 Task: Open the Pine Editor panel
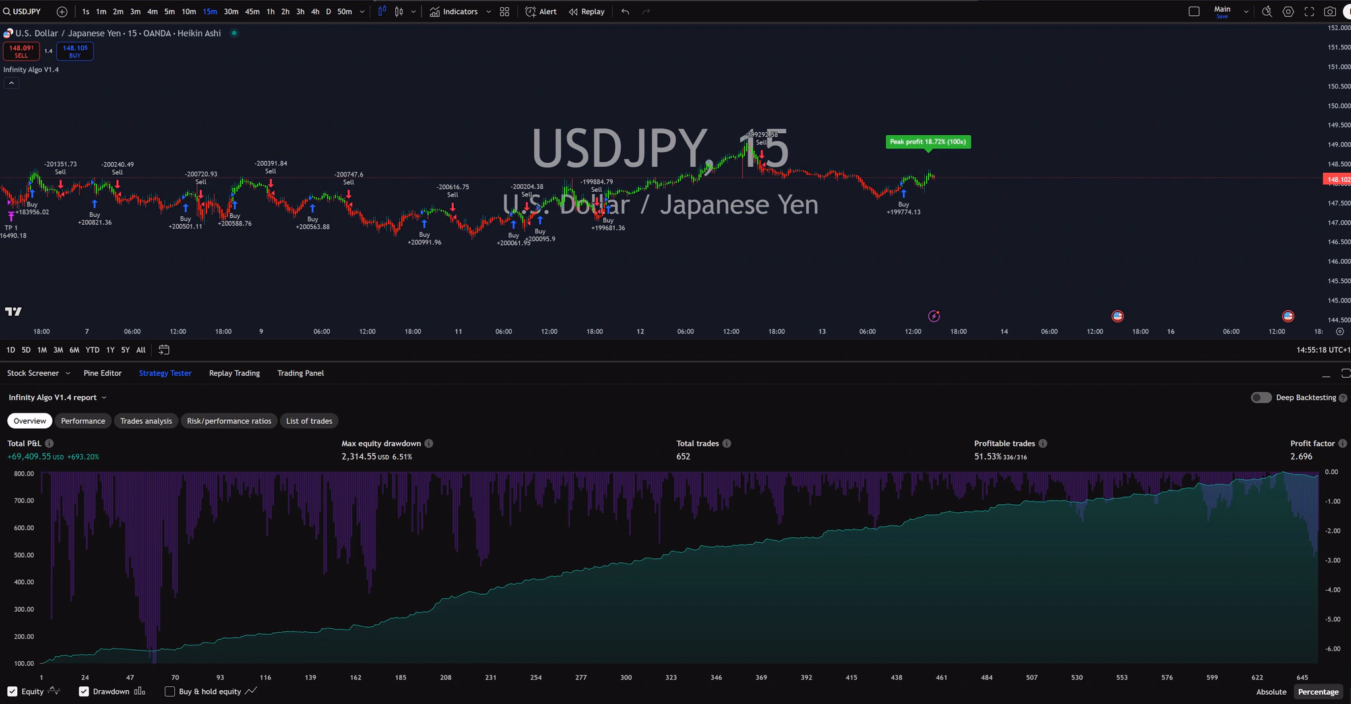[102, 373]
